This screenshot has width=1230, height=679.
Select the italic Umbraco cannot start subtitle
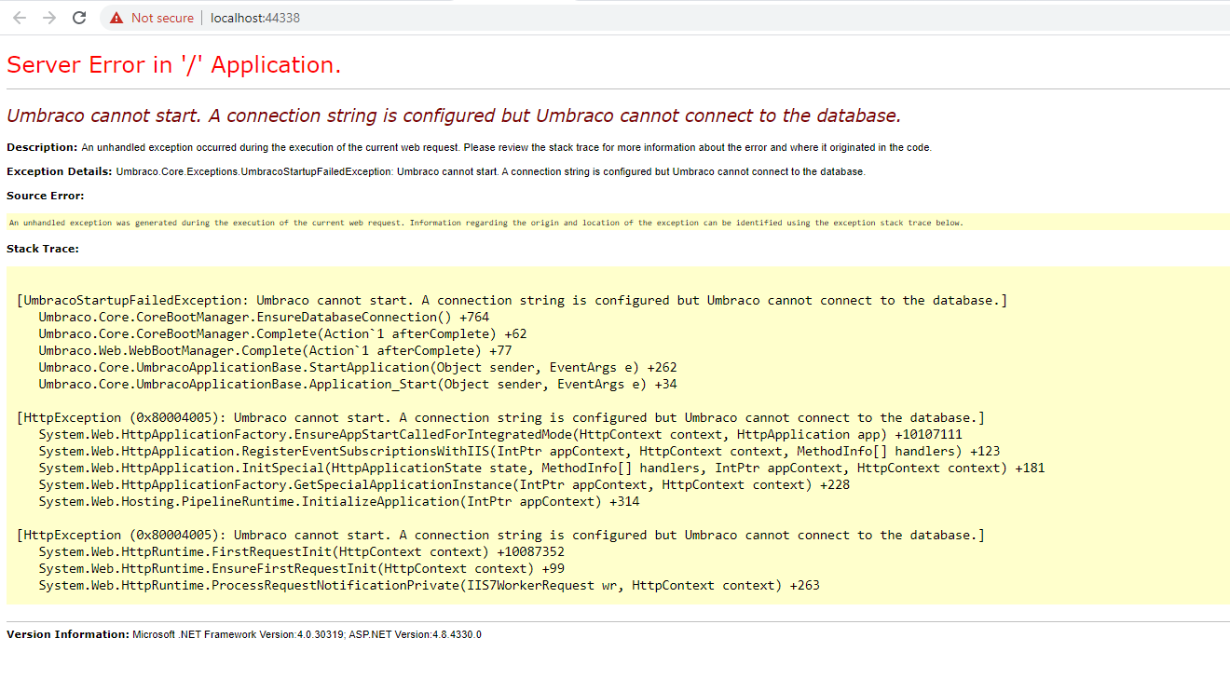click(454, 115)
